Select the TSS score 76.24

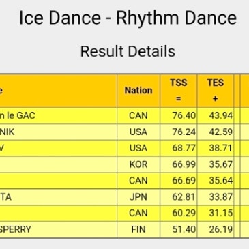pyautogui.click(x=184, y=132)
